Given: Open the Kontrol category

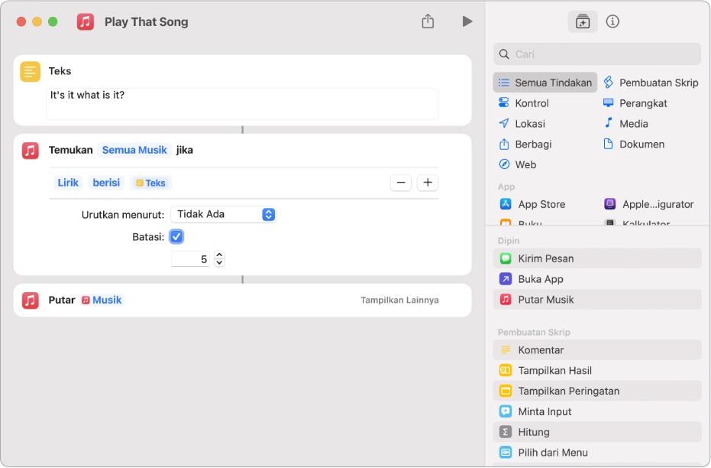Looking at the screenshot, I should [524, 103].
